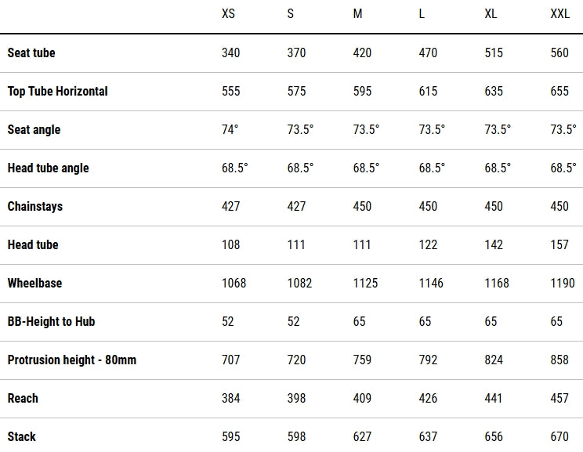Select the Stack value 627

[363, 436]
